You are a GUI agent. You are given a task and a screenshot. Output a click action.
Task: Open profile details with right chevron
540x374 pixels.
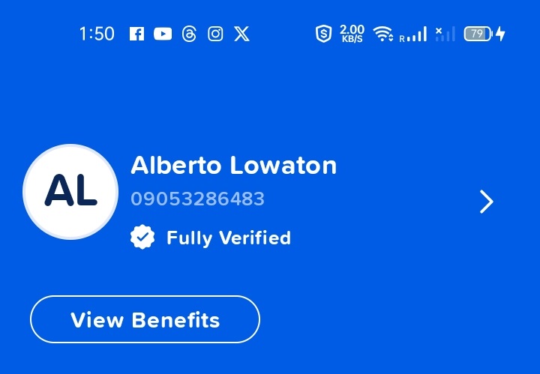tap(487, 202)
